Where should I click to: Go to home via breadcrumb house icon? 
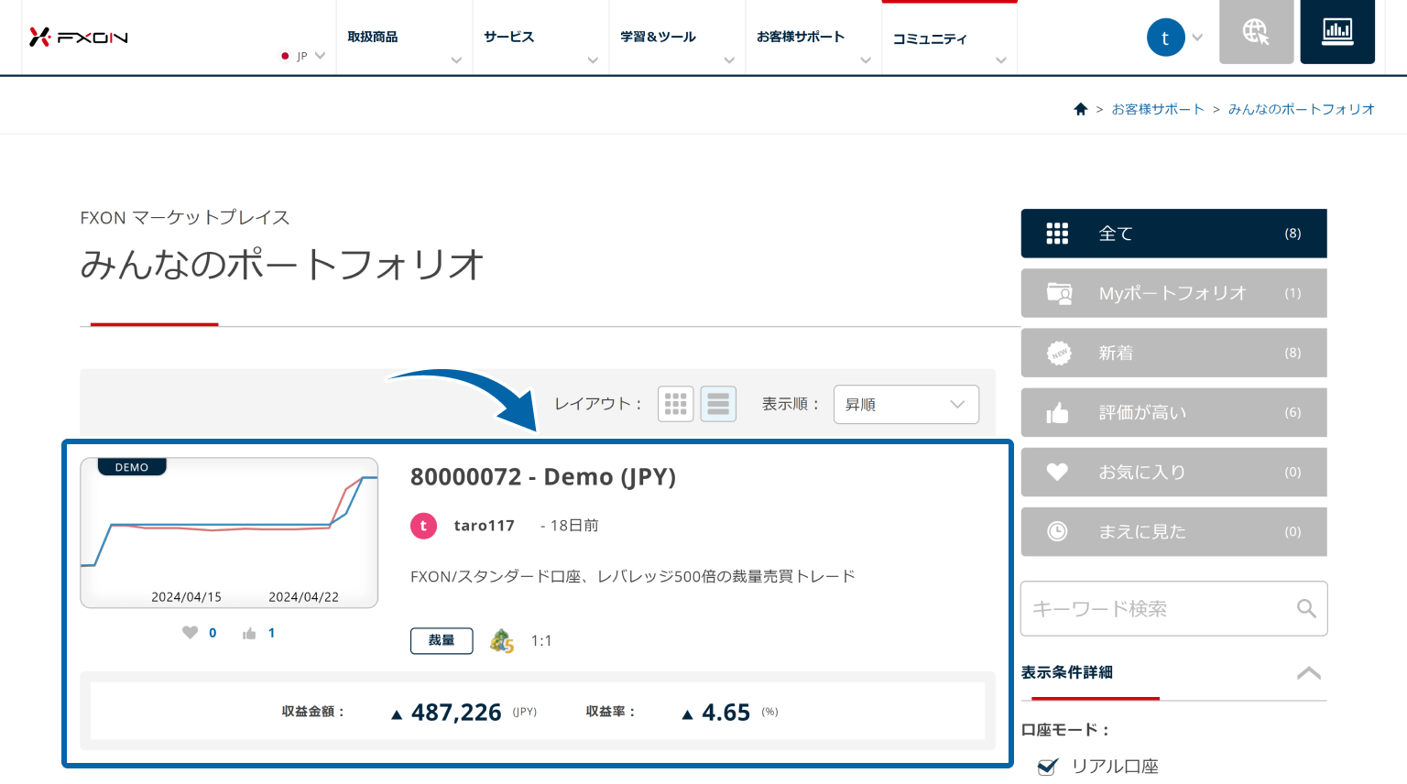1081,109
